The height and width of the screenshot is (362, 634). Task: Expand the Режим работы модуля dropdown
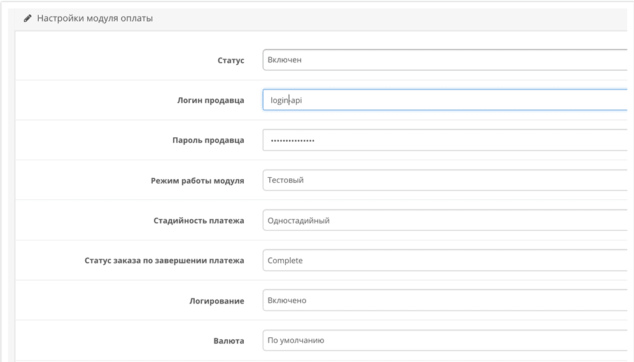coord(444,180)
